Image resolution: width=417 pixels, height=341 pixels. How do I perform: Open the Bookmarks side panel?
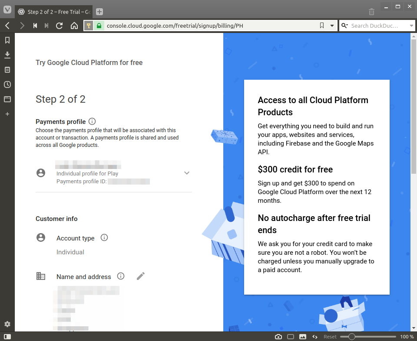(7, 40)
